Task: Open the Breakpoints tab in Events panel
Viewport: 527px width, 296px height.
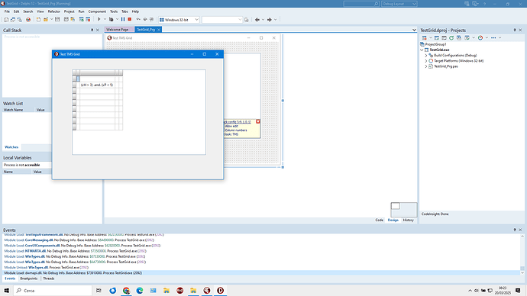Action: click(29, 278)
